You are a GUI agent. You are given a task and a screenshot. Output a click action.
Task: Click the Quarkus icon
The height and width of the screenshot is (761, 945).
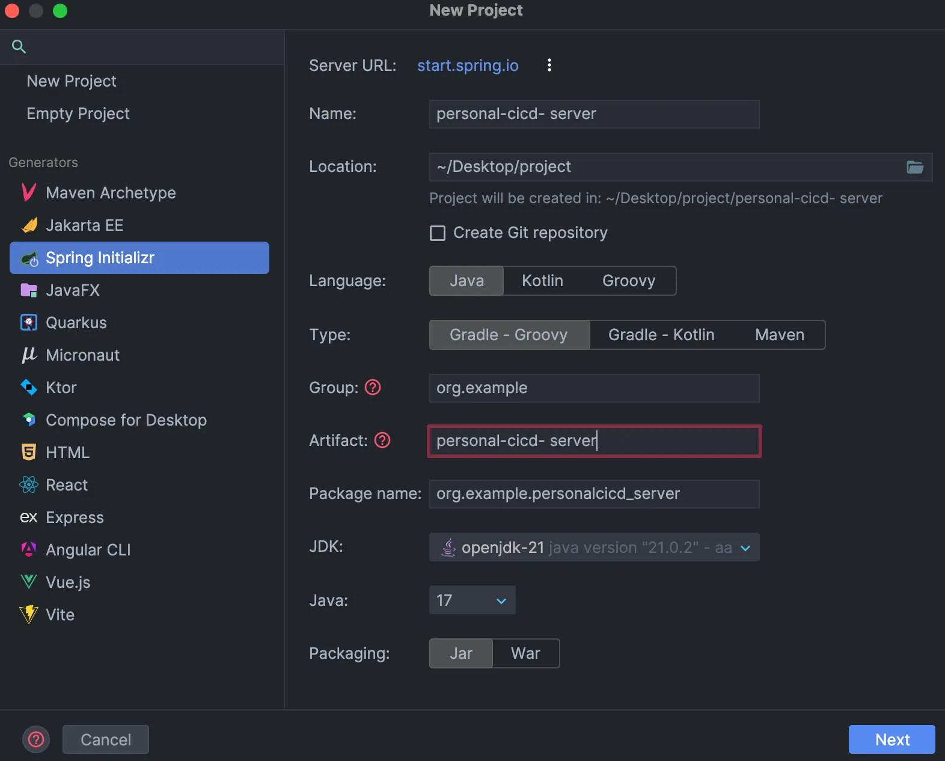click(x=29, y=323)
